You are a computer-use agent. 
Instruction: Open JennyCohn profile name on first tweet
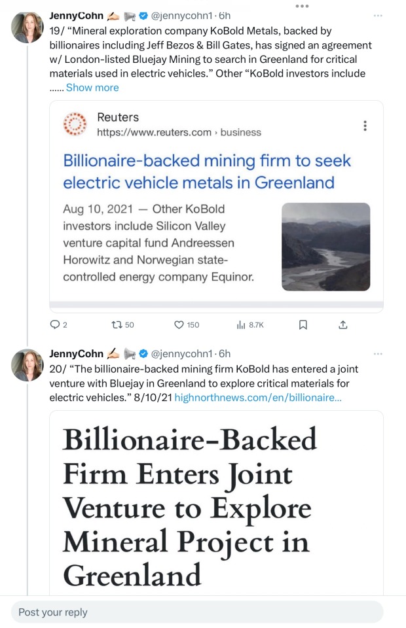76,15
